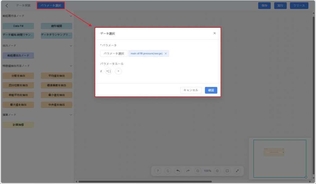Switch to the データ探索 tab

pyautogui.click(x=23, y=6)
